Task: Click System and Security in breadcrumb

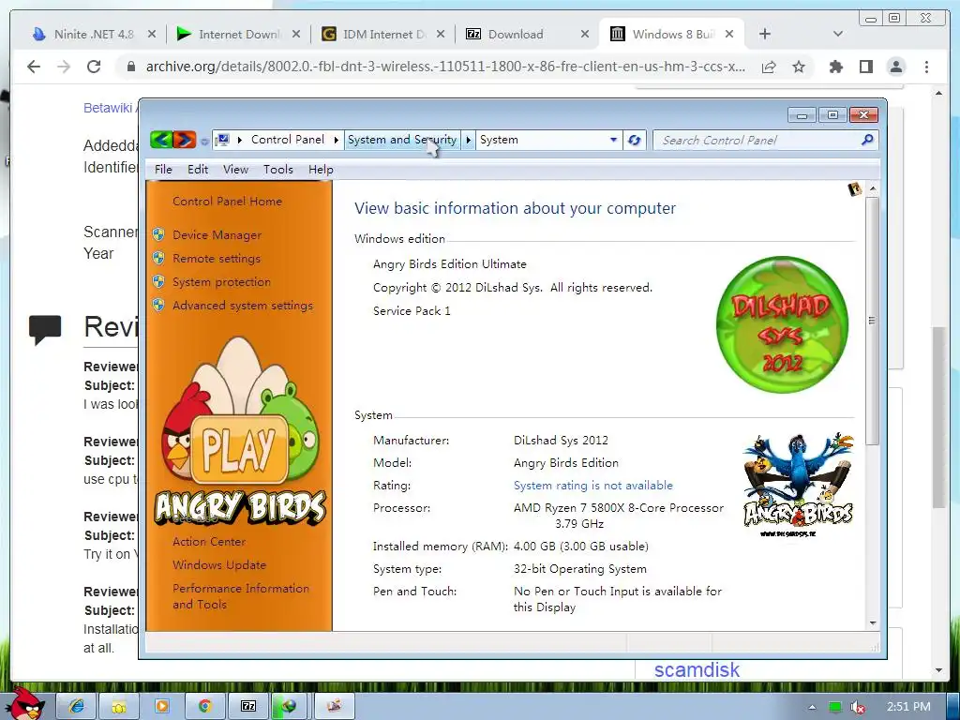Action: coord(402,140)
